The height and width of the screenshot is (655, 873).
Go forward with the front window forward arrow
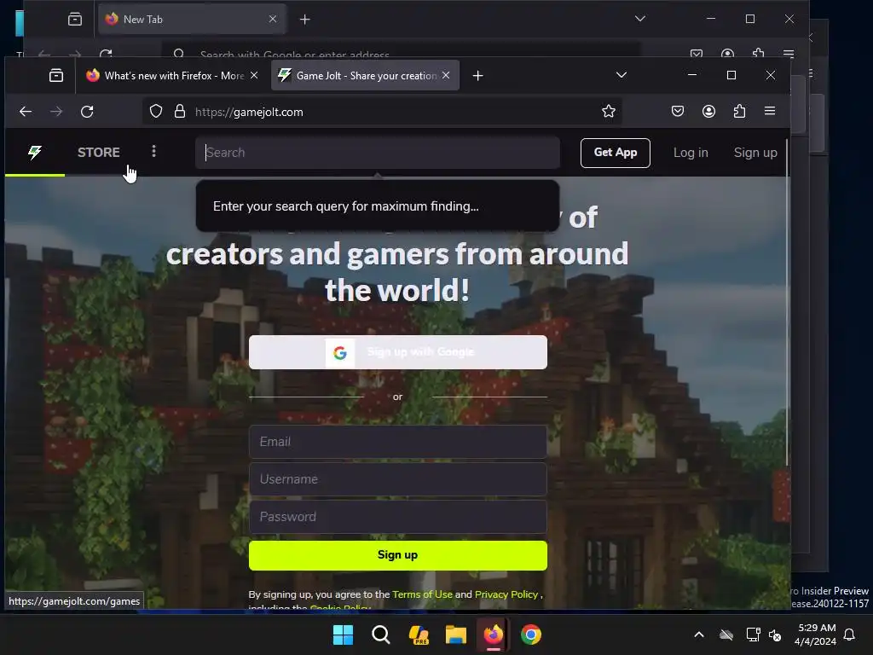56,112
